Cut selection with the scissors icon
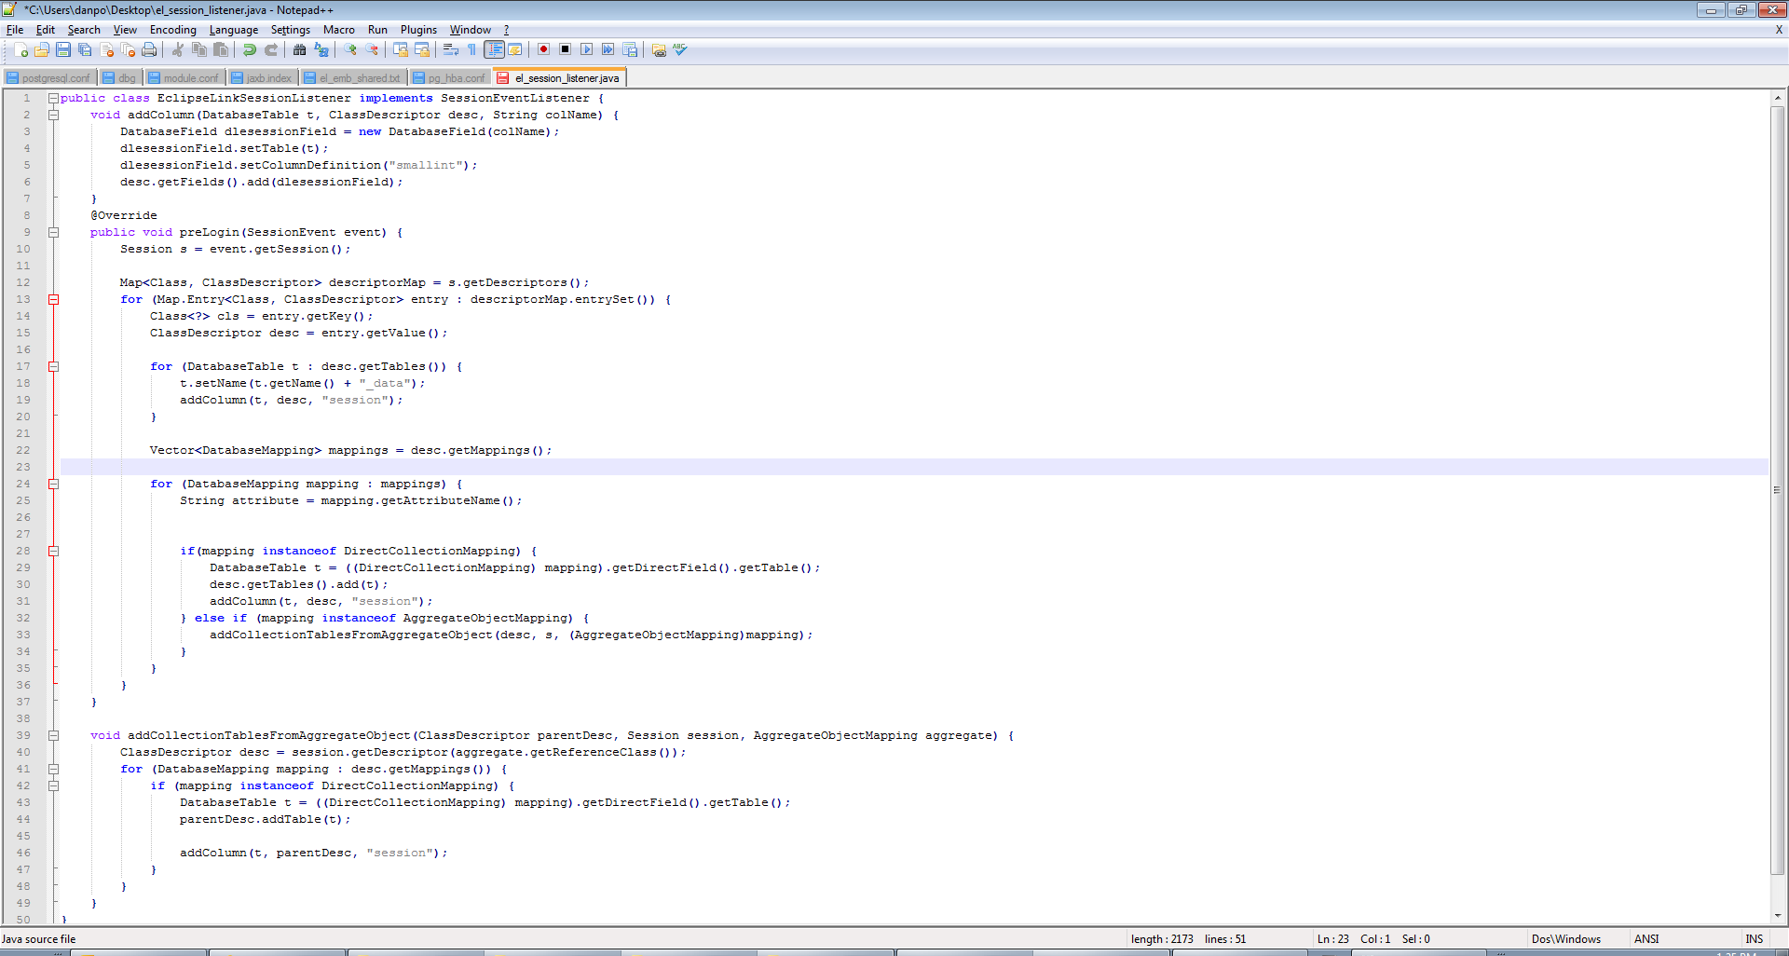This screenshot has width=1789, height=956. [x=177, y=50]
